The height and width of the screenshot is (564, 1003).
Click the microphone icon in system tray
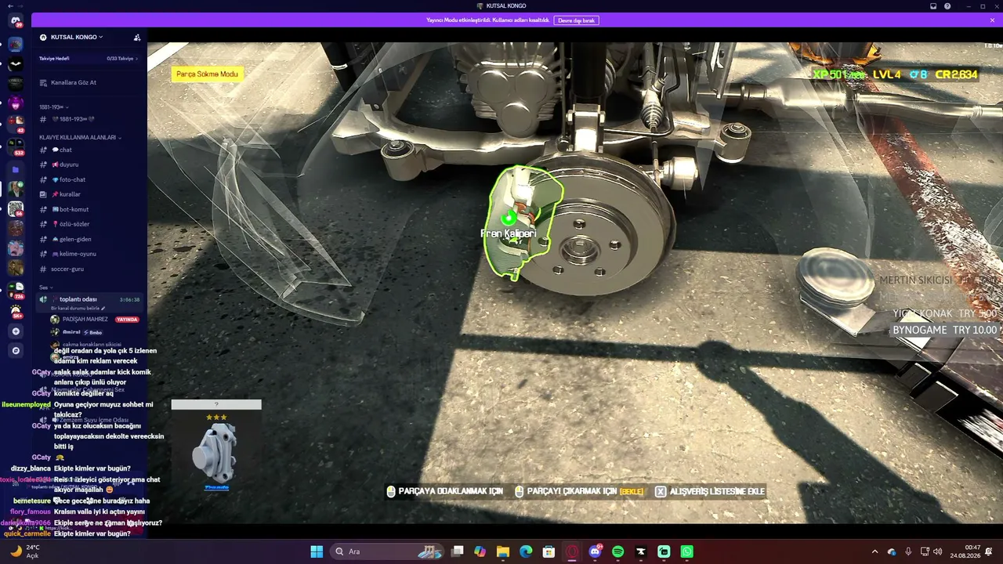(908, 551)
